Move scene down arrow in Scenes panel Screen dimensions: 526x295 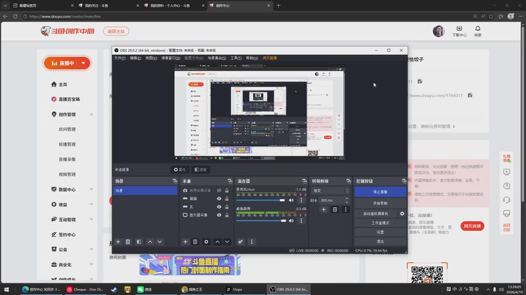point(160,242)
